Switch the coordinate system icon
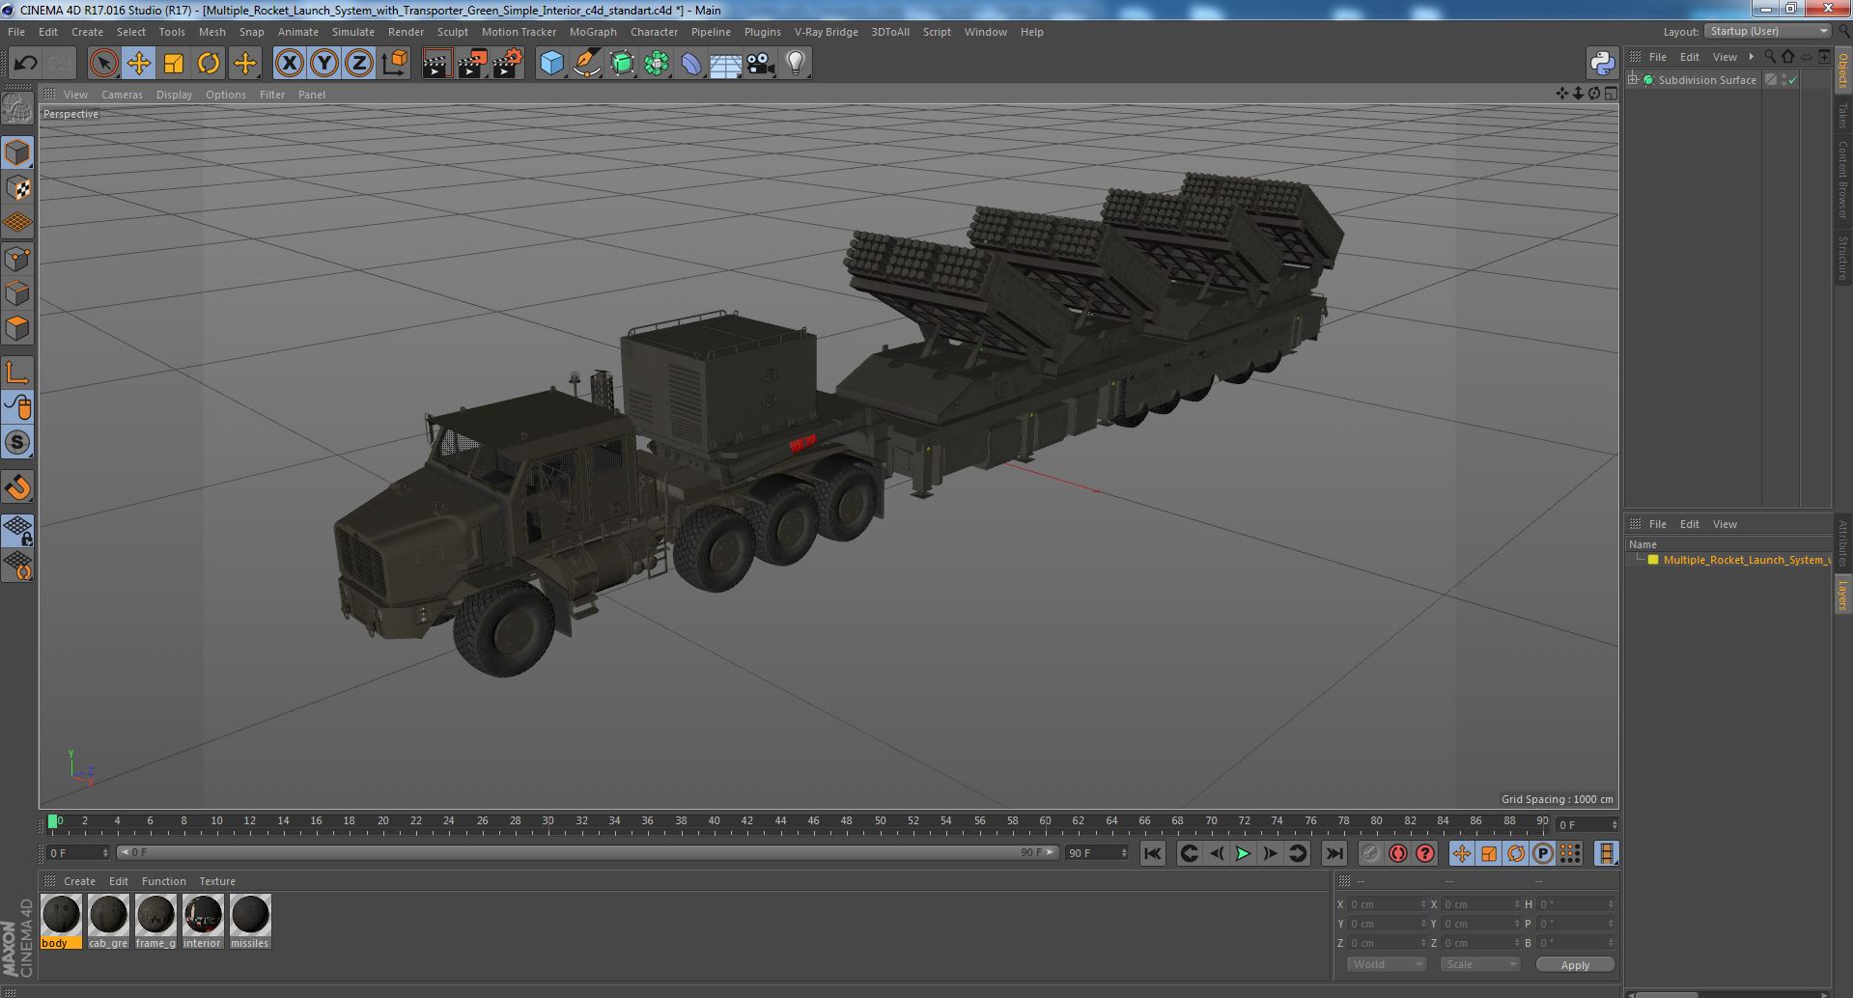The image size is (1853, 998). (394, 64)
